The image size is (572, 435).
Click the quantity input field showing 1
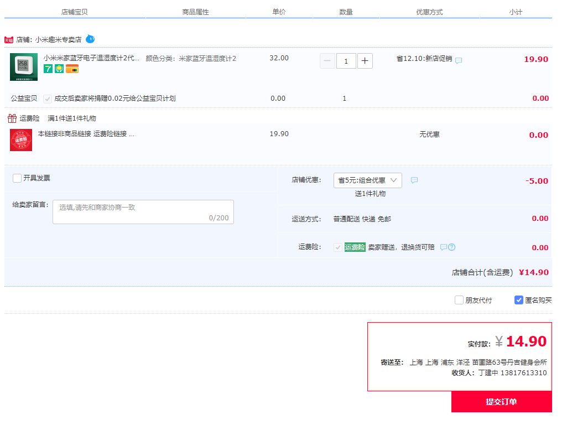tap(346, 61)
